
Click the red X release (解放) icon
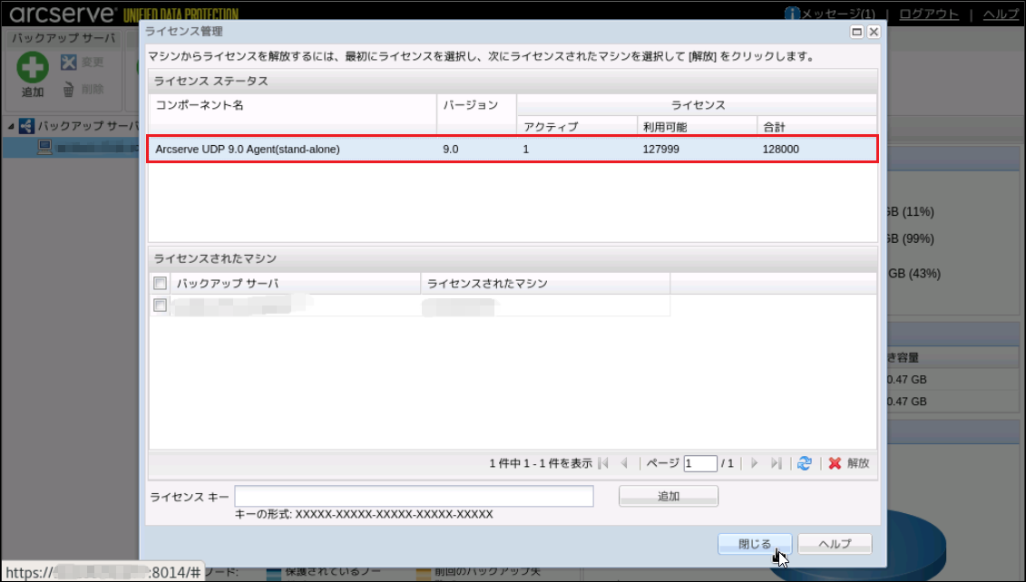[835, 463]
